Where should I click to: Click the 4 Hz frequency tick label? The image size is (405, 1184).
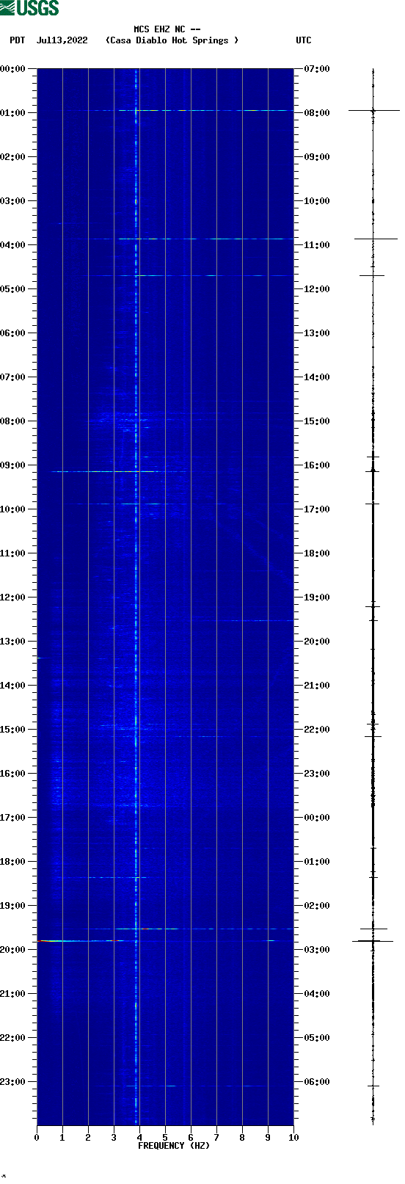139,1138
